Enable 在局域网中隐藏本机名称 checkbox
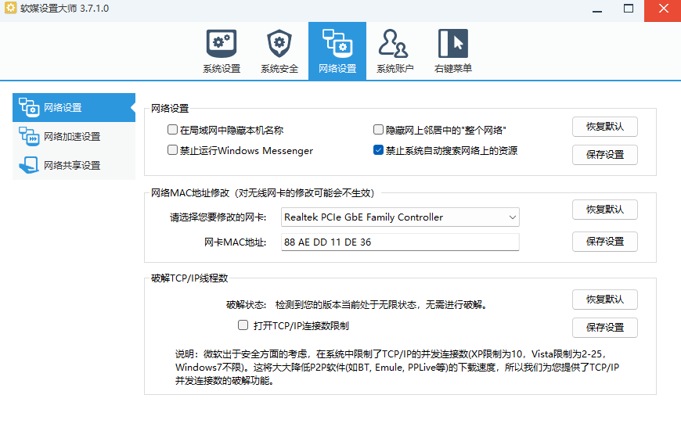This screenshot has height=445, width=681. [173, 130]
